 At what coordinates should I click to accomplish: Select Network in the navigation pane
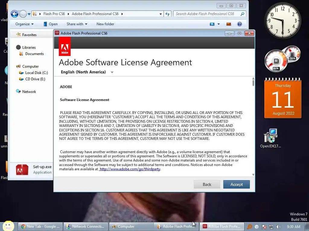(x=29, y=91)
